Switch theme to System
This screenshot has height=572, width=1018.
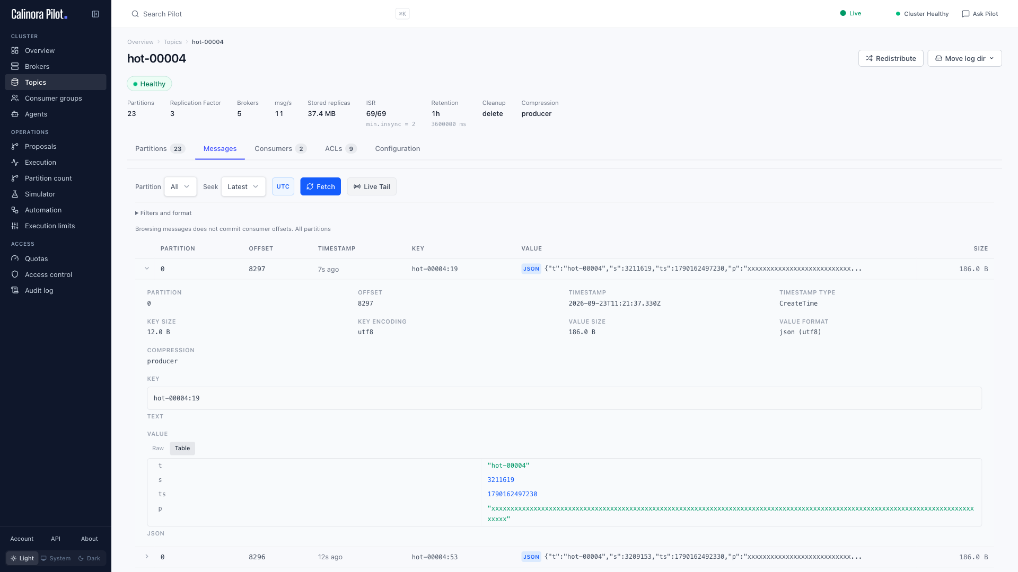point(56,558)
